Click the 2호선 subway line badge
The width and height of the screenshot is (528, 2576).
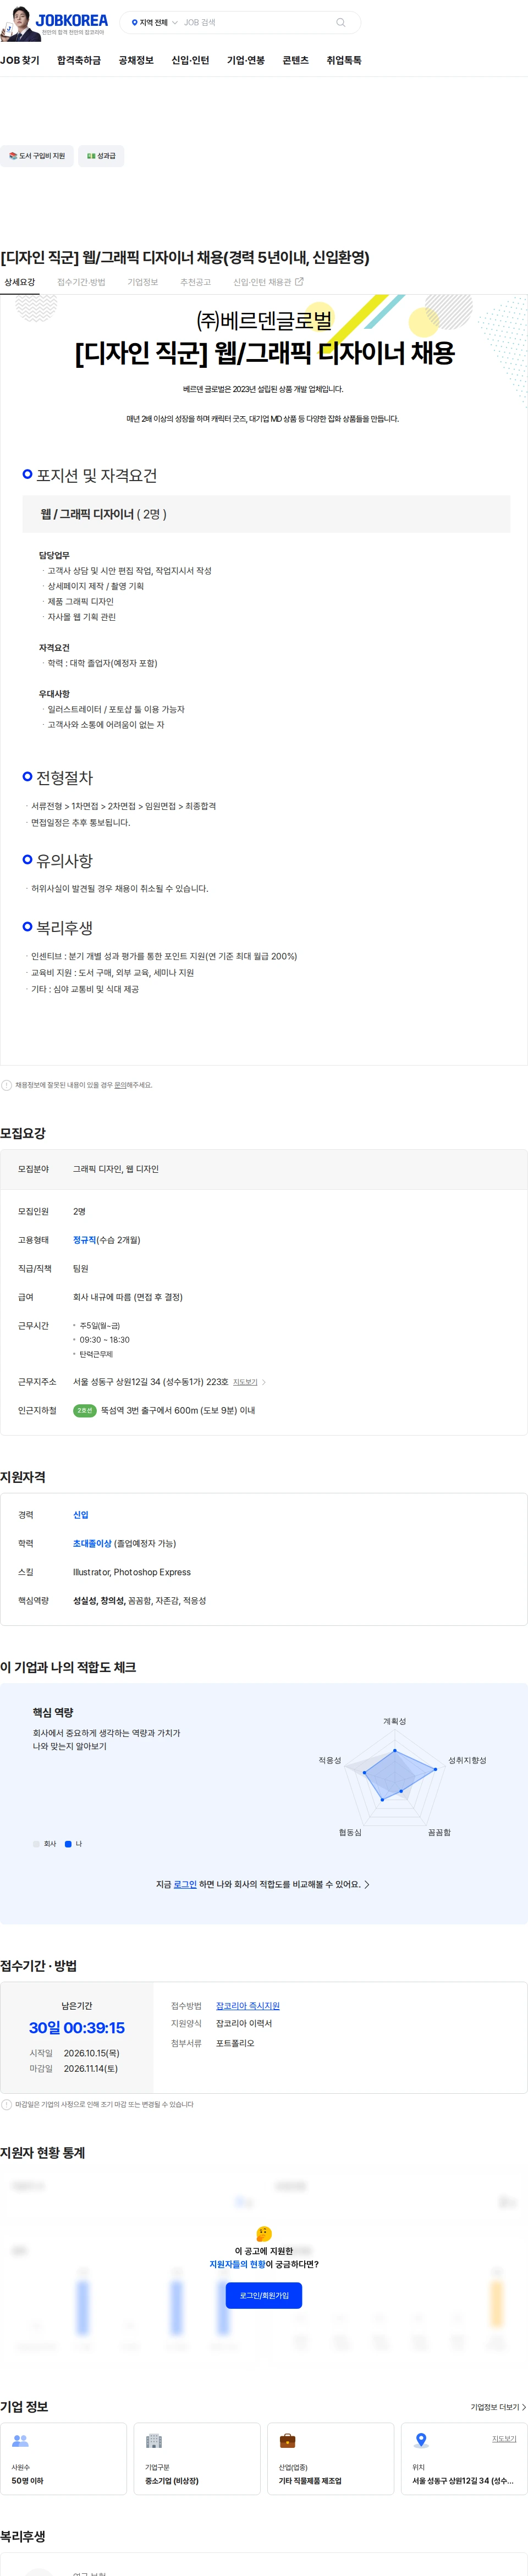click(x=85, y=1410)
